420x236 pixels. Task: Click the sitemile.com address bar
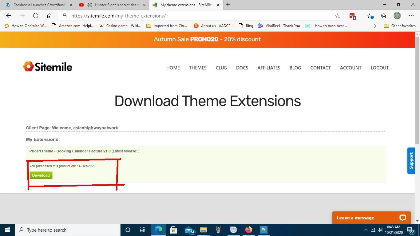click(197, 16)
